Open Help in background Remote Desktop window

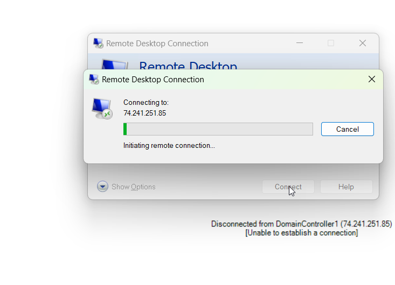[346, 187]
